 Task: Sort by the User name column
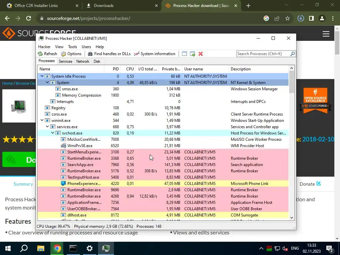[205, 69]
